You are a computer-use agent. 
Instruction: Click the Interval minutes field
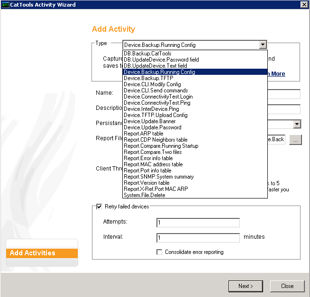198,238
